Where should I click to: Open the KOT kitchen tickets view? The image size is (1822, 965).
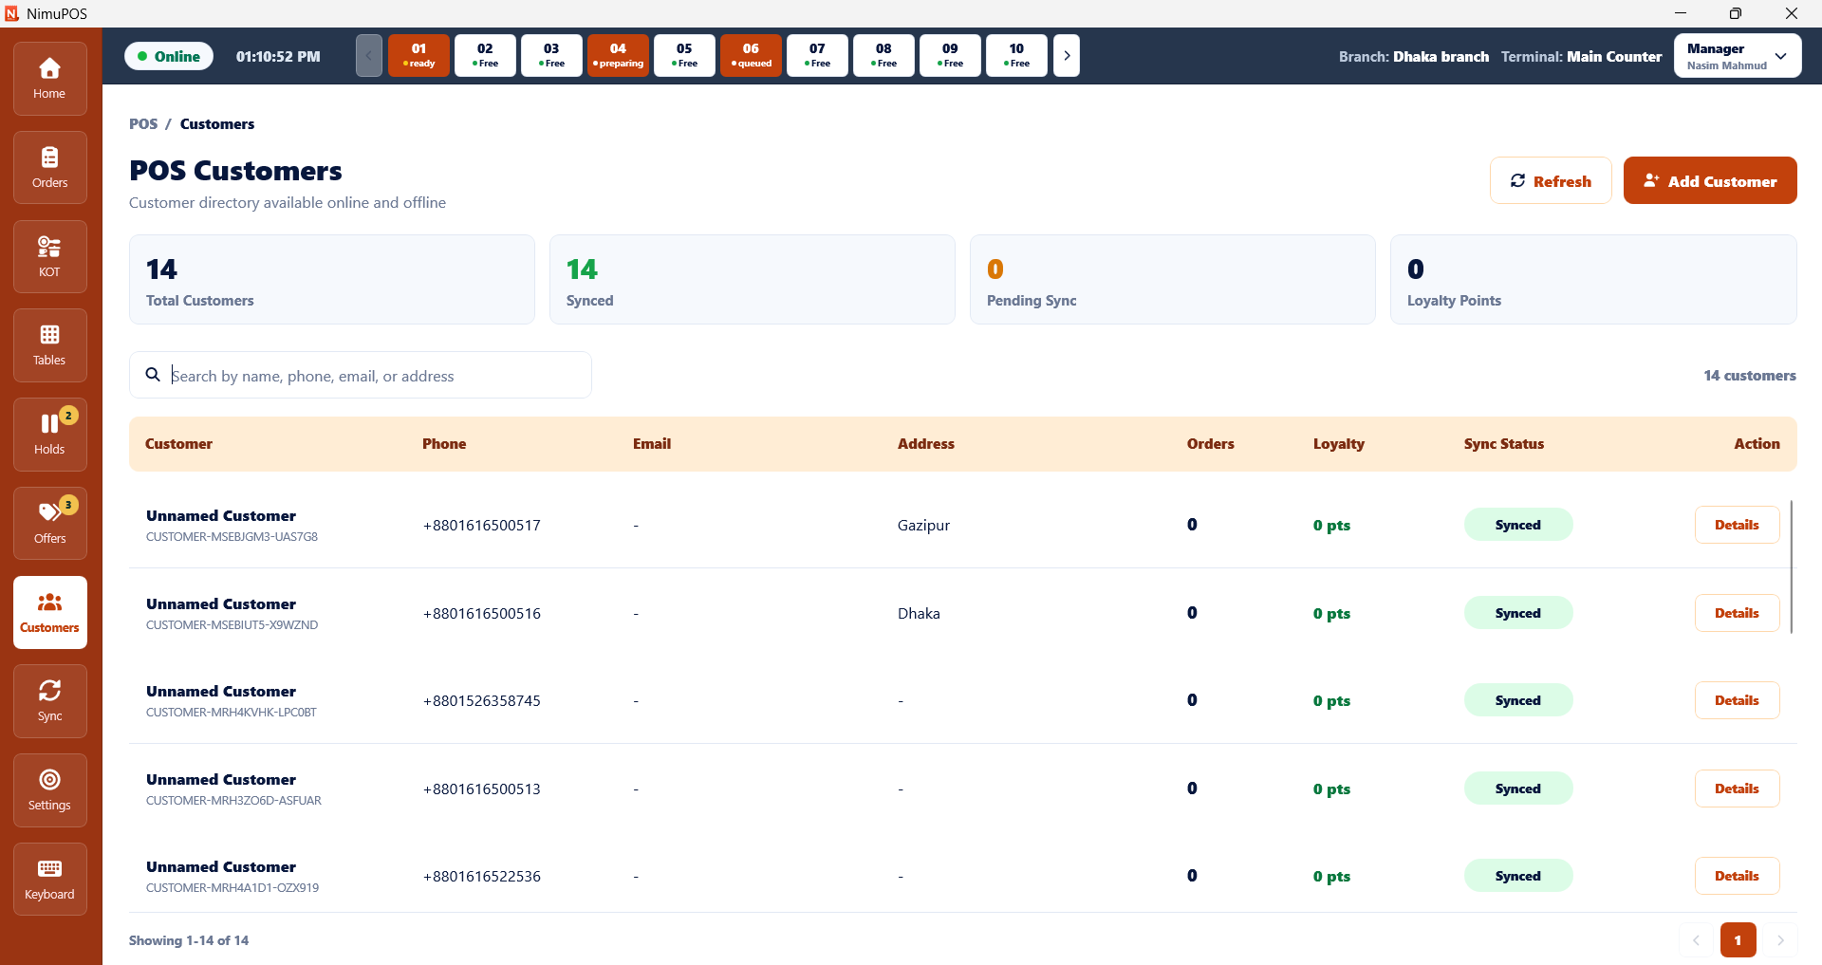pos(49,257)
